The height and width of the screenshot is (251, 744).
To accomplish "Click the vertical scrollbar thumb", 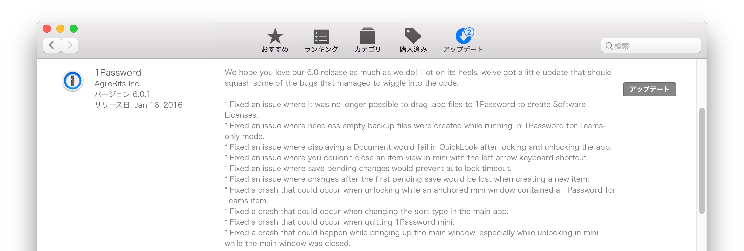I will click(702, 161).
